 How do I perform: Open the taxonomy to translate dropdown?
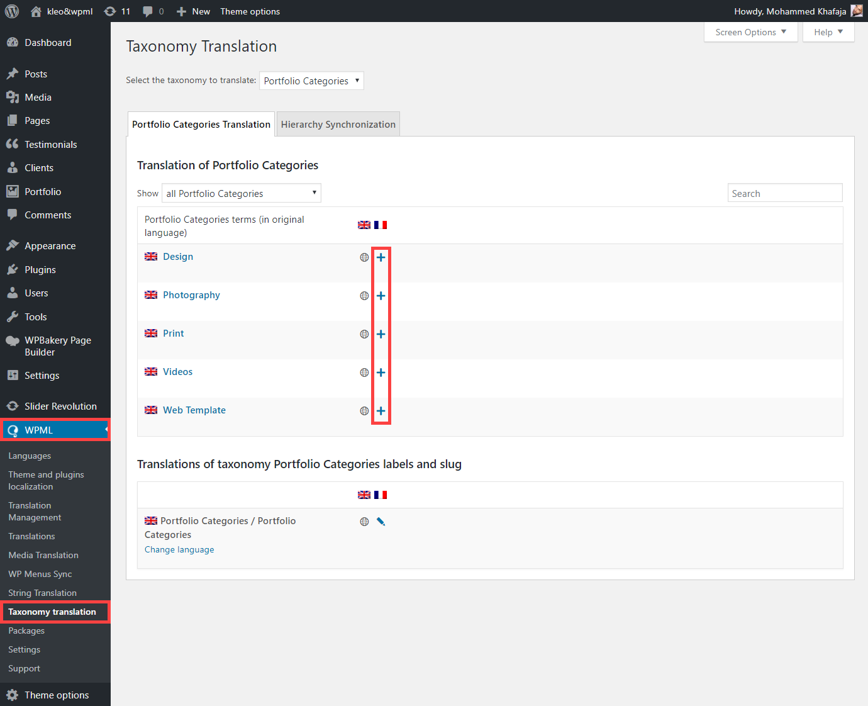click(311, 81)
